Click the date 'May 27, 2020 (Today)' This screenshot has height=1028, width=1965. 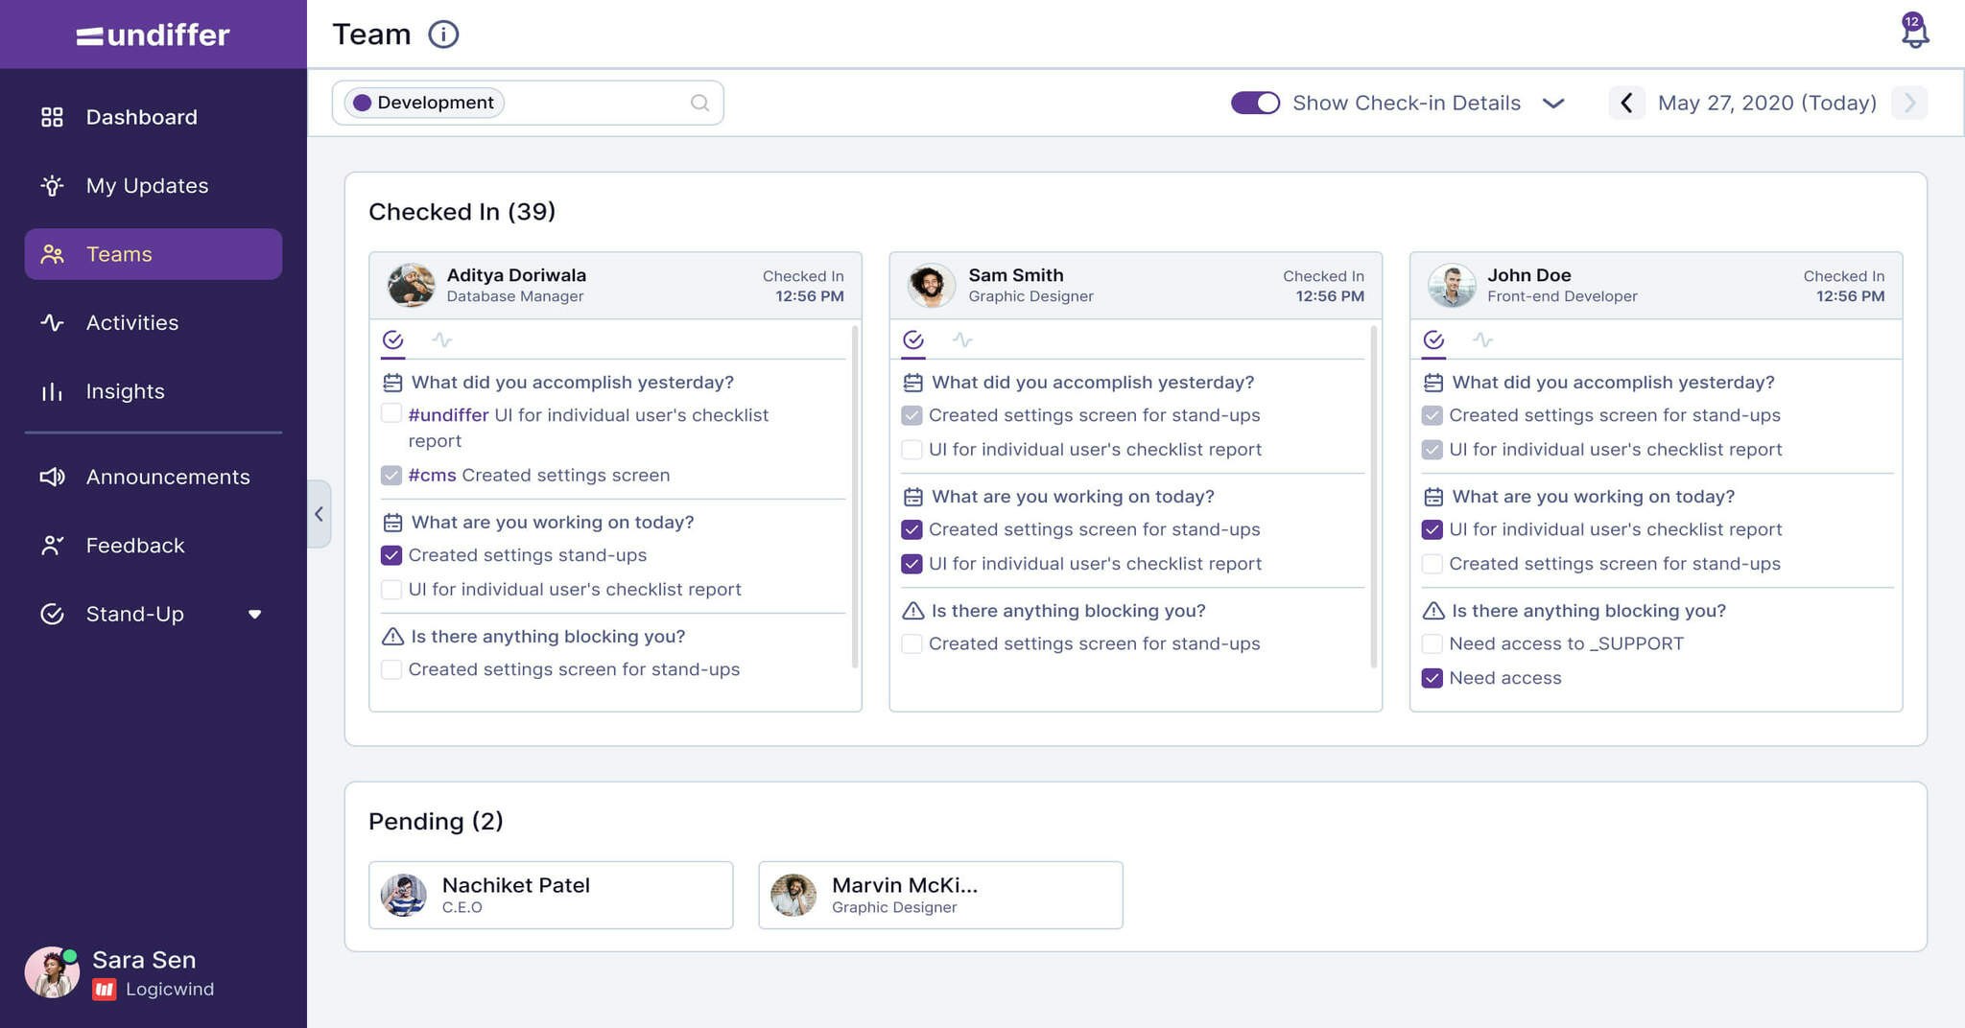tap(1767, 103)
